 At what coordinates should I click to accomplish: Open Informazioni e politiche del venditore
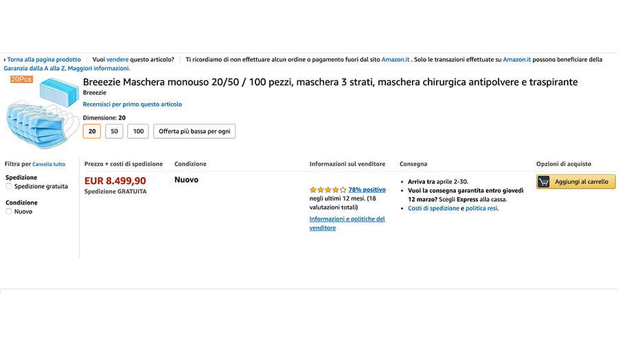[347, 223]
